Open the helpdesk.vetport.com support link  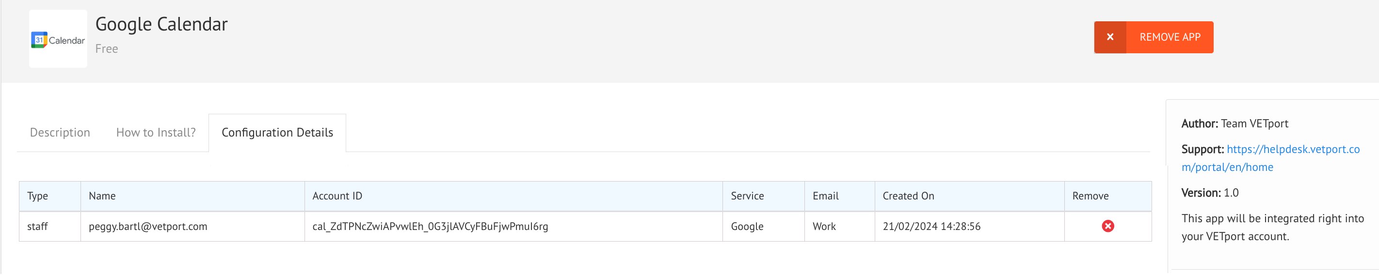coord(1270,158)
